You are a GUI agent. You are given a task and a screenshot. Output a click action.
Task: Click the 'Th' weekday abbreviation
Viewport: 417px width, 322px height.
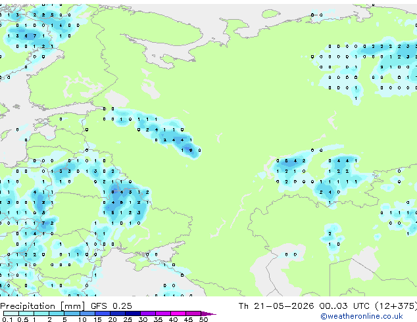[243, 306]
